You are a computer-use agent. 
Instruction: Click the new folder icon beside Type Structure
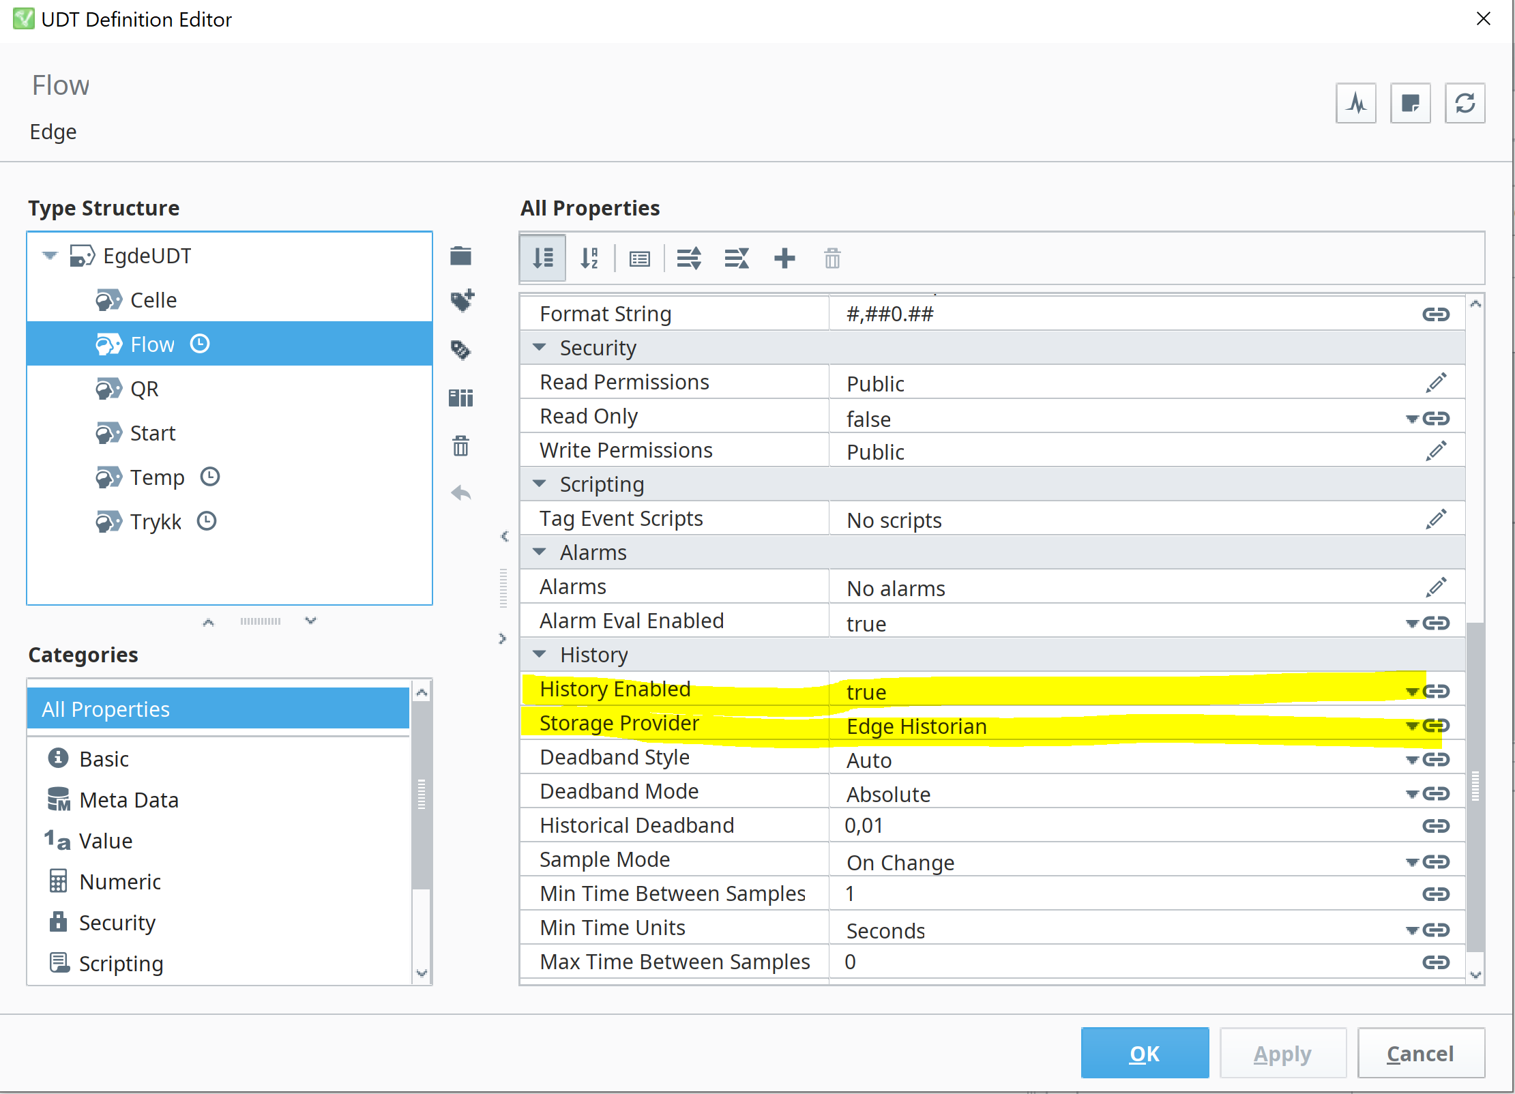click(x=461, y=256)
